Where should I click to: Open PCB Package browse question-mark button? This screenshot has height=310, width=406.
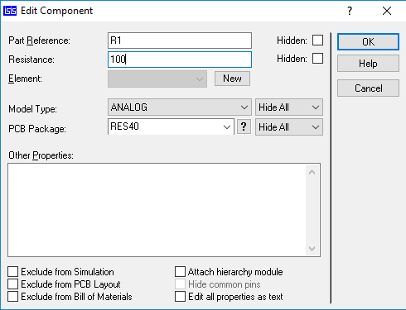click(244, 126)
